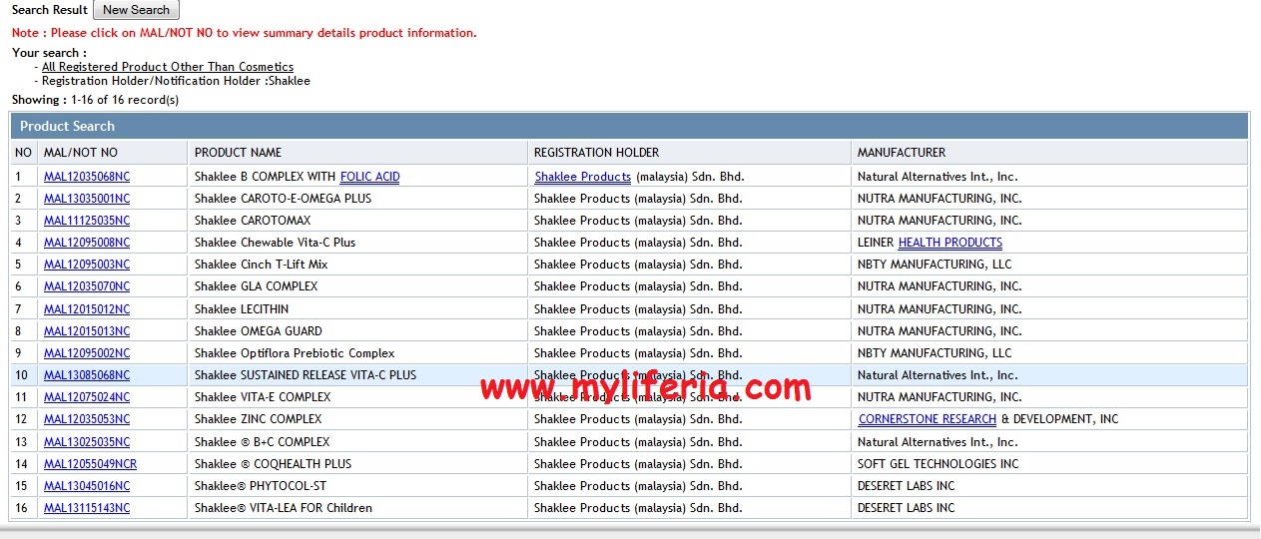1261x539 pixels.
Task: Click the PRODUCT NAME column header
Action: click(357, 153)
